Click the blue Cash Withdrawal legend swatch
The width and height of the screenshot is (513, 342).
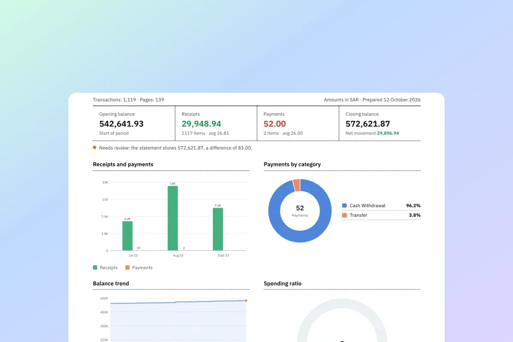point(345,206)
